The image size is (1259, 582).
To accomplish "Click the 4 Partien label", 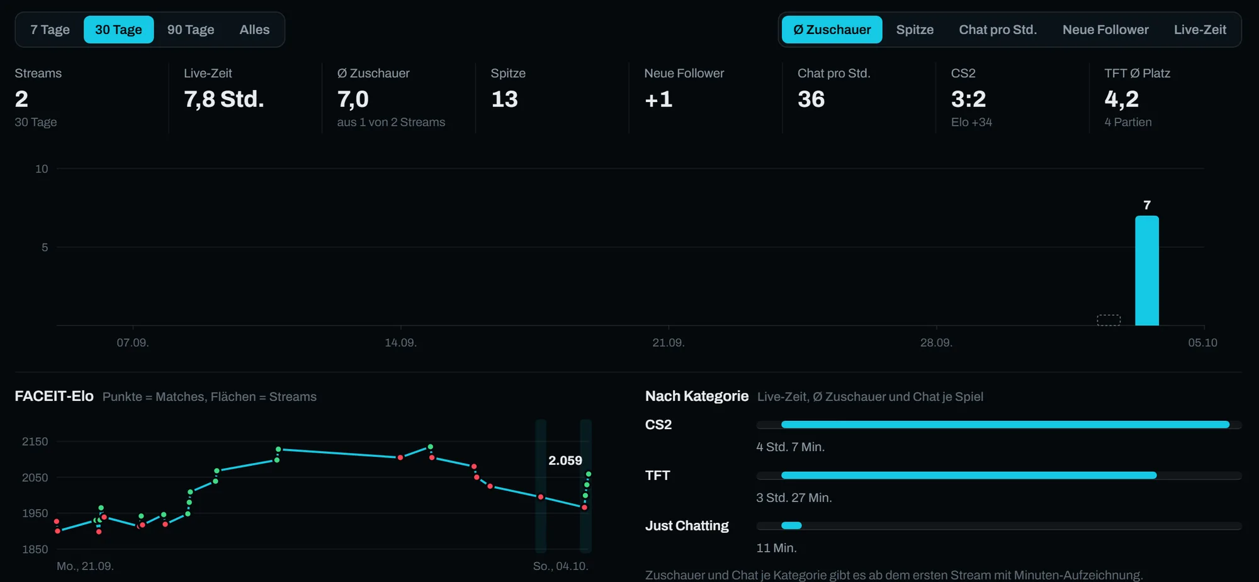I will click(x=1128, y=122).
